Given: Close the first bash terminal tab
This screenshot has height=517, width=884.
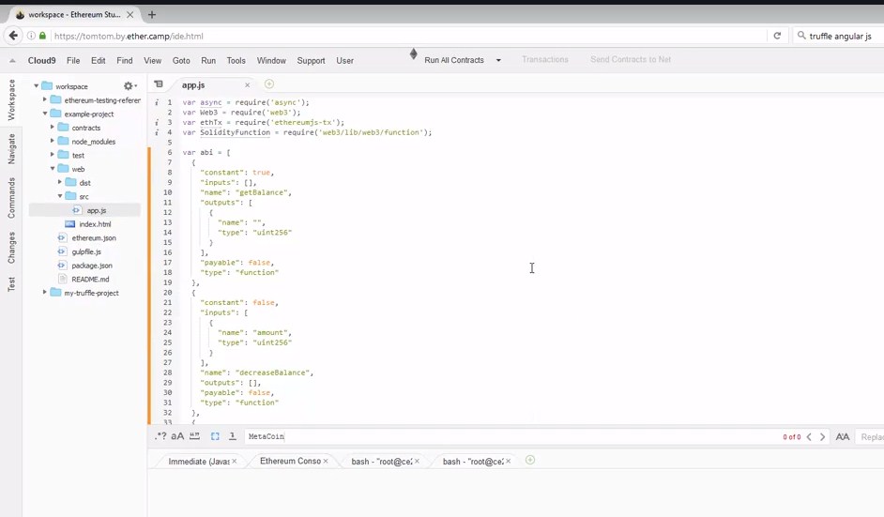Looking at the screenshot, I should [417, 462].
